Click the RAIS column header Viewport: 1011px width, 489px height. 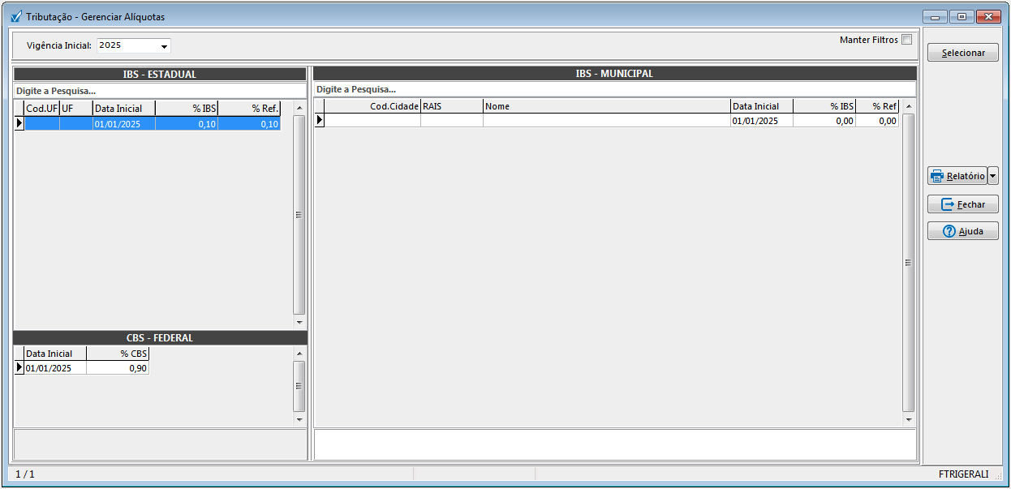[451, 106]
